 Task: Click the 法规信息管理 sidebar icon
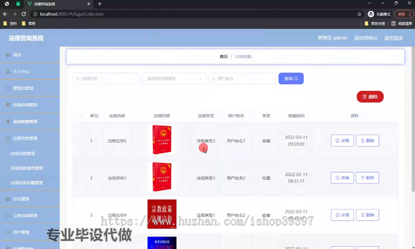pos(8,138)
